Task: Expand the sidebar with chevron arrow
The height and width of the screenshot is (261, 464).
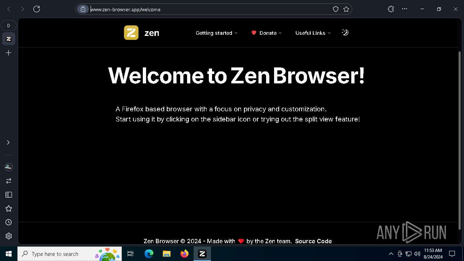Action: point(8,142)
